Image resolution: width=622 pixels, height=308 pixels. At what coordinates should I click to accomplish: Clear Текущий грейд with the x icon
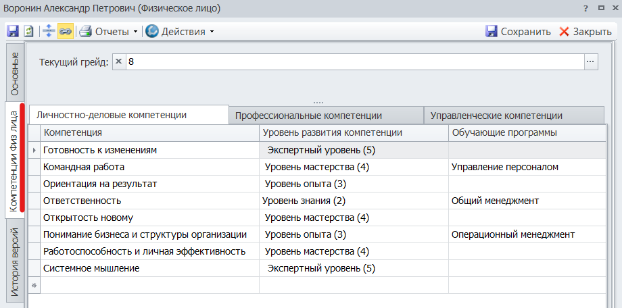[119, 61]
